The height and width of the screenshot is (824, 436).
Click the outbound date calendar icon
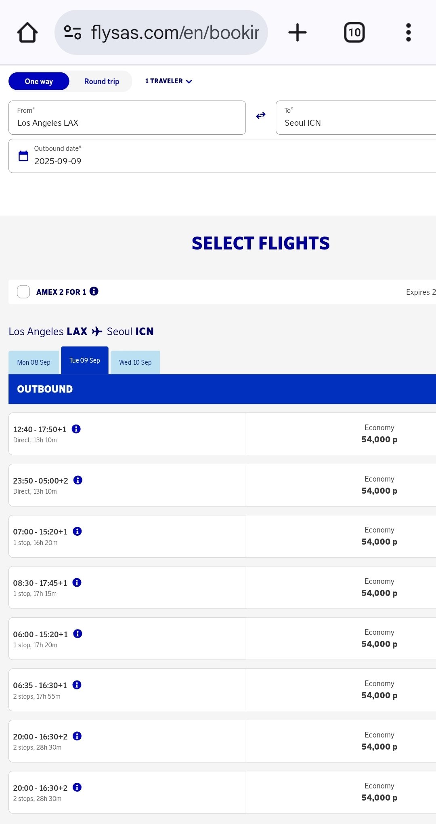click(23, 156)
